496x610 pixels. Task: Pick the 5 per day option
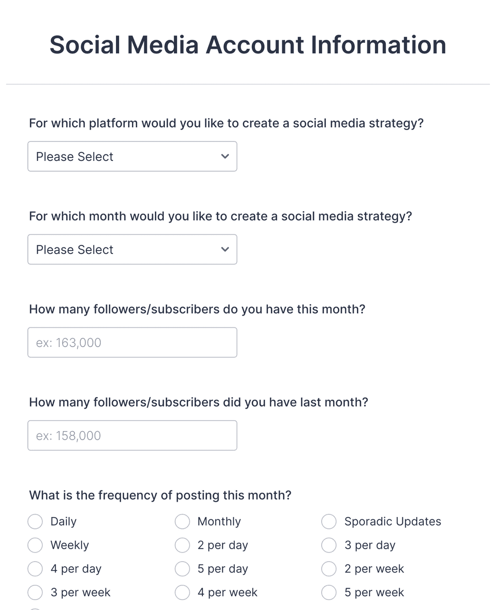182,569
